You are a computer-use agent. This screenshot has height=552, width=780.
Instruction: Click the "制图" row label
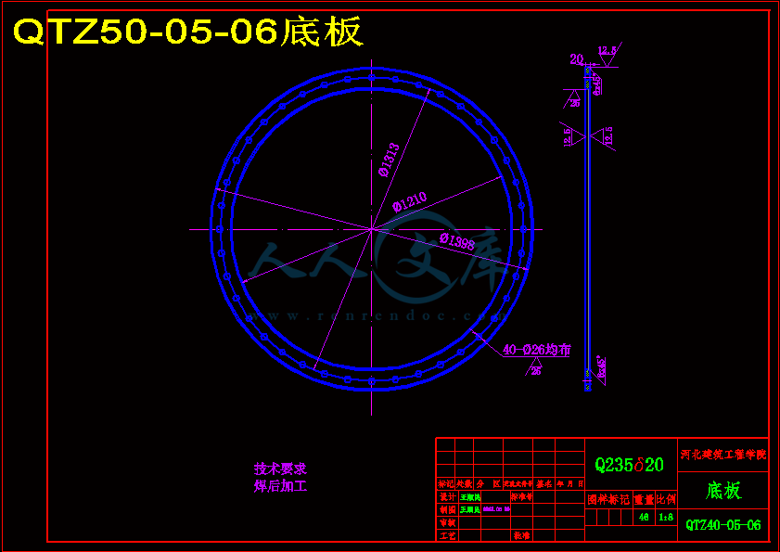click(447, 509)
